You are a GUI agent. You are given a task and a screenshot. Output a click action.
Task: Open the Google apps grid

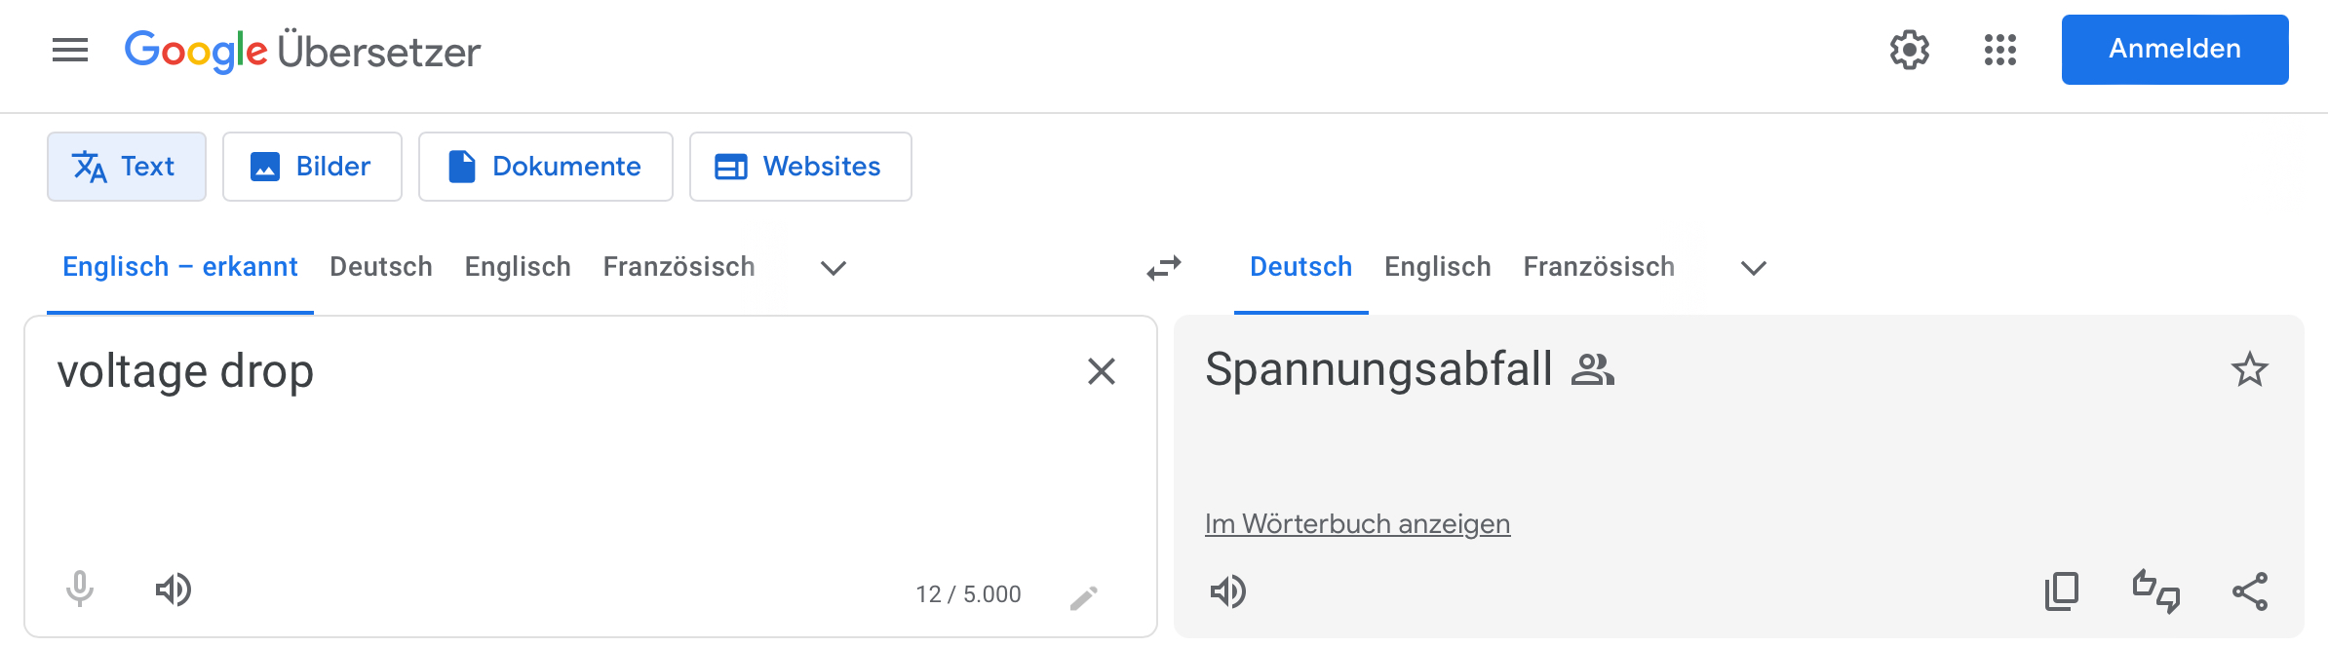point(1999,50)
